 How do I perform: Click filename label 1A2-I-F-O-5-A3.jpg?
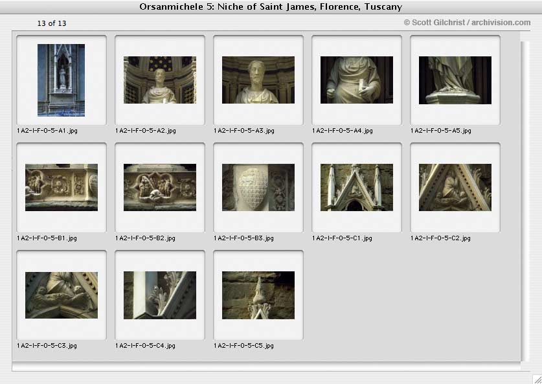pyautogui.click(x=244, y=131)
